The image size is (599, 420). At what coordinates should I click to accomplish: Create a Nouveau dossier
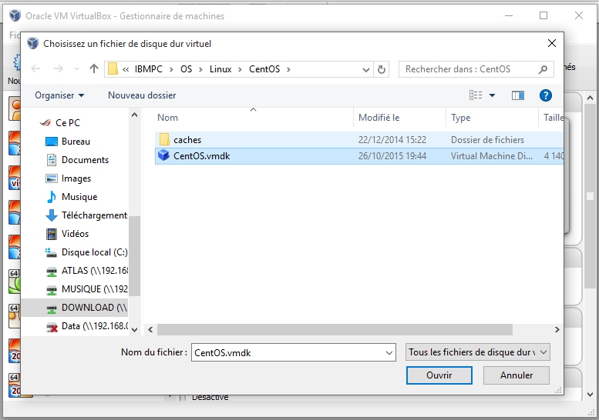tap(142, 95)
